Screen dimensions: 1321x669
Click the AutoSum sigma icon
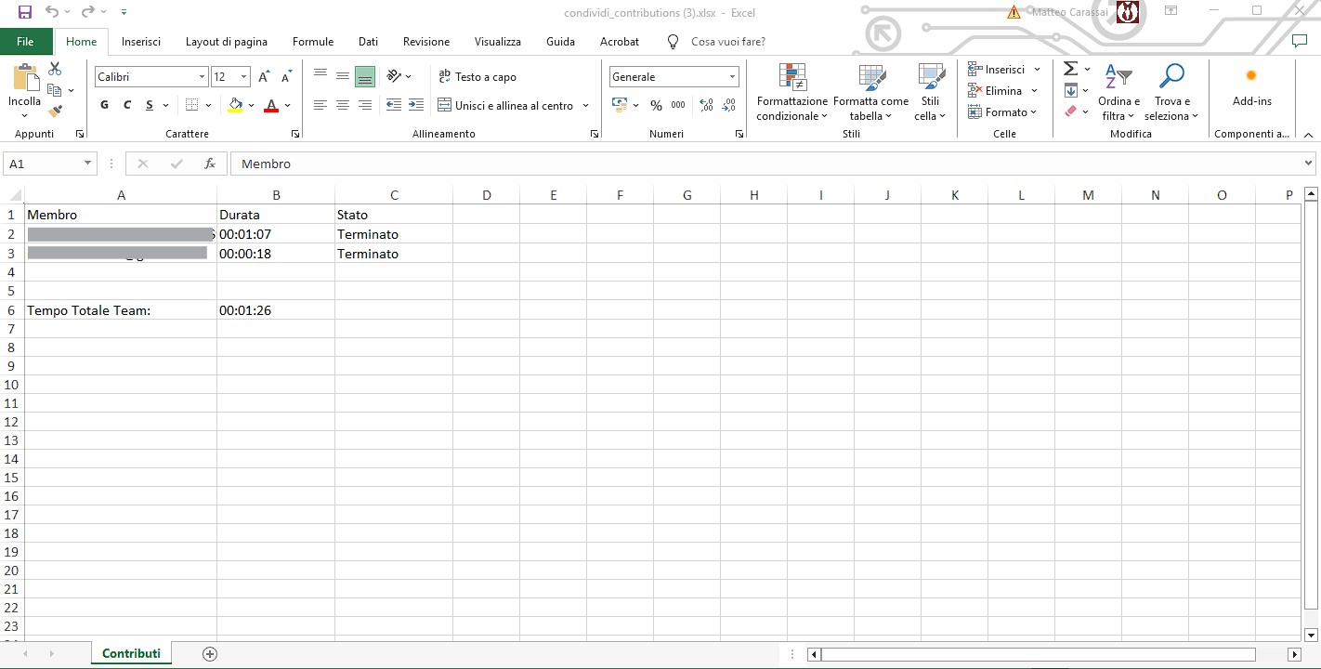click(x=1070, y=69)
